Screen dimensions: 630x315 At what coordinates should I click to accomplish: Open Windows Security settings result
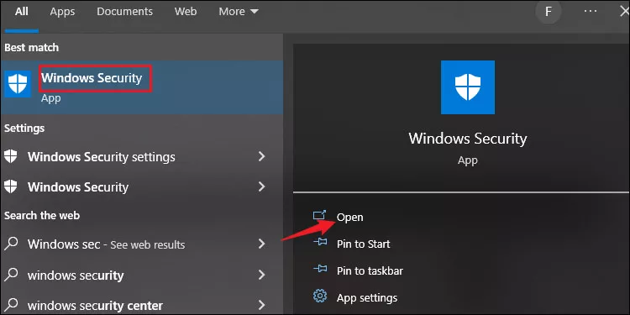[x=102, y=157]
